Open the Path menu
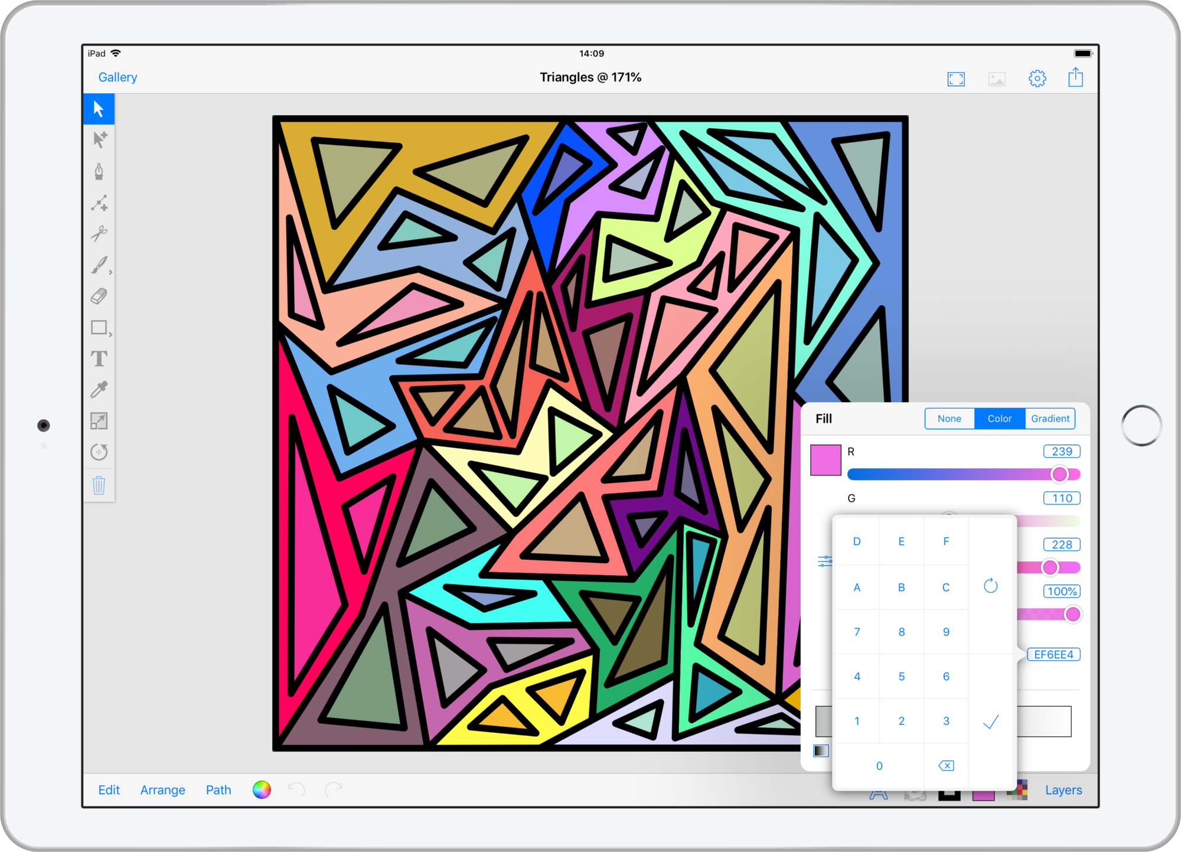Screen dimensions: 1181x852 click(x=218, y=790)
